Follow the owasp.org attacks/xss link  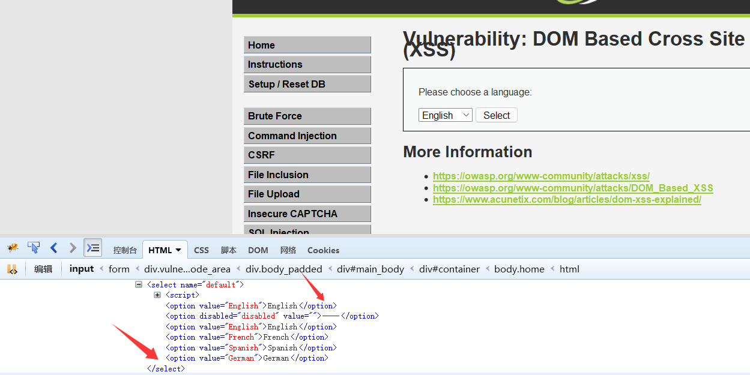pos(541,176)
